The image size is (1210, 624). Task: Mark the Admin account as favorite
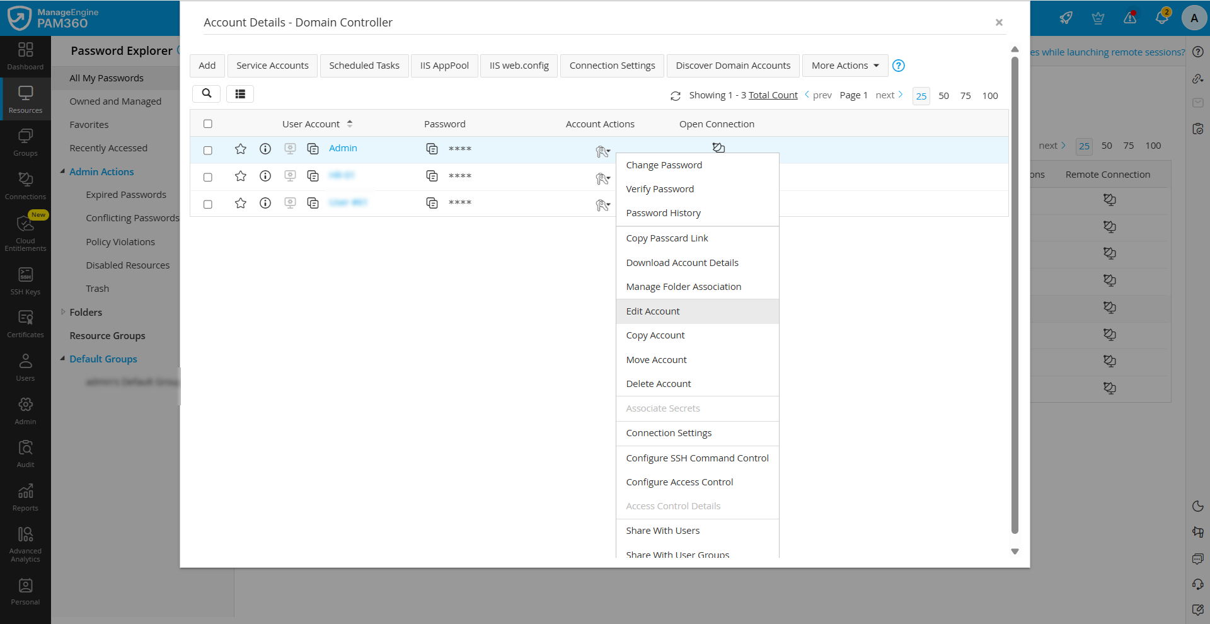[240, 149]
